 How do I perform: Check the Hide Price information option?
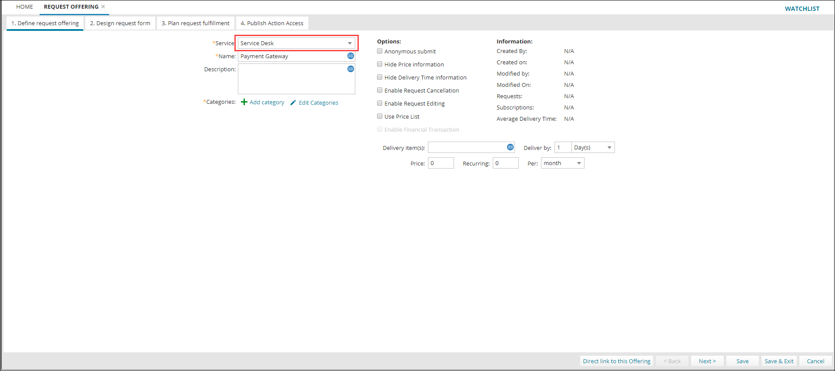click(x=380, y=64)
